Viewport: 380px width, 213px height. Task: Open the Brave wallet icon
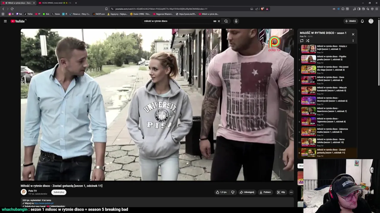click(363, 9)
